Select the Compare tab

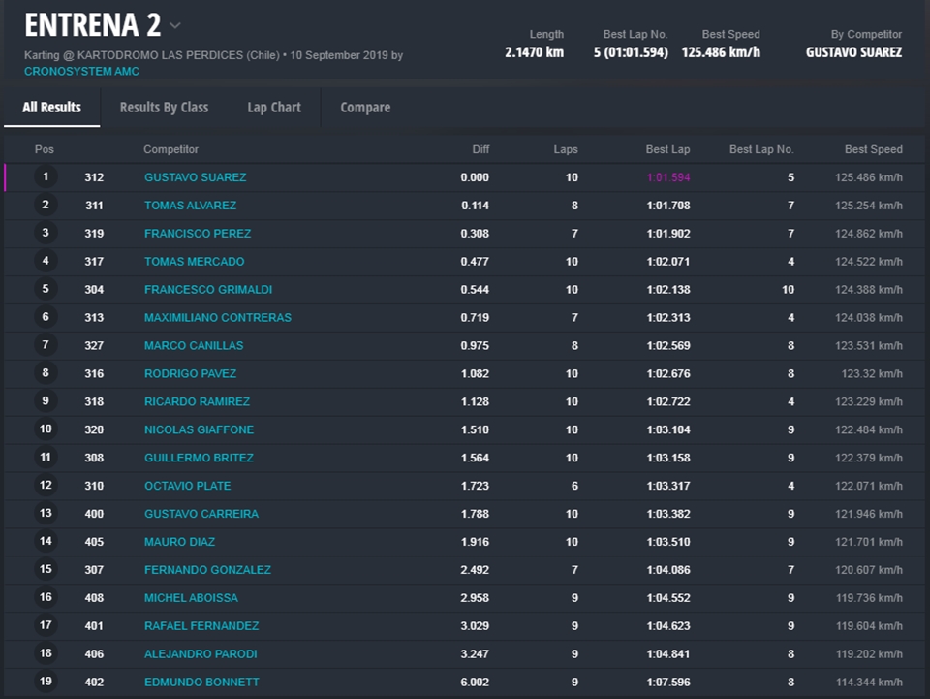click(365, 108)
